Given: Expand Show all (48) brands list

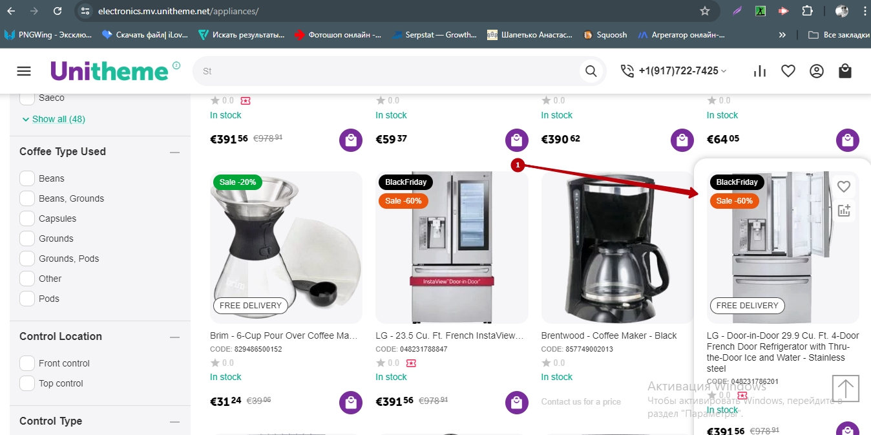Looking at the screenshot, I should pos(54,119).
